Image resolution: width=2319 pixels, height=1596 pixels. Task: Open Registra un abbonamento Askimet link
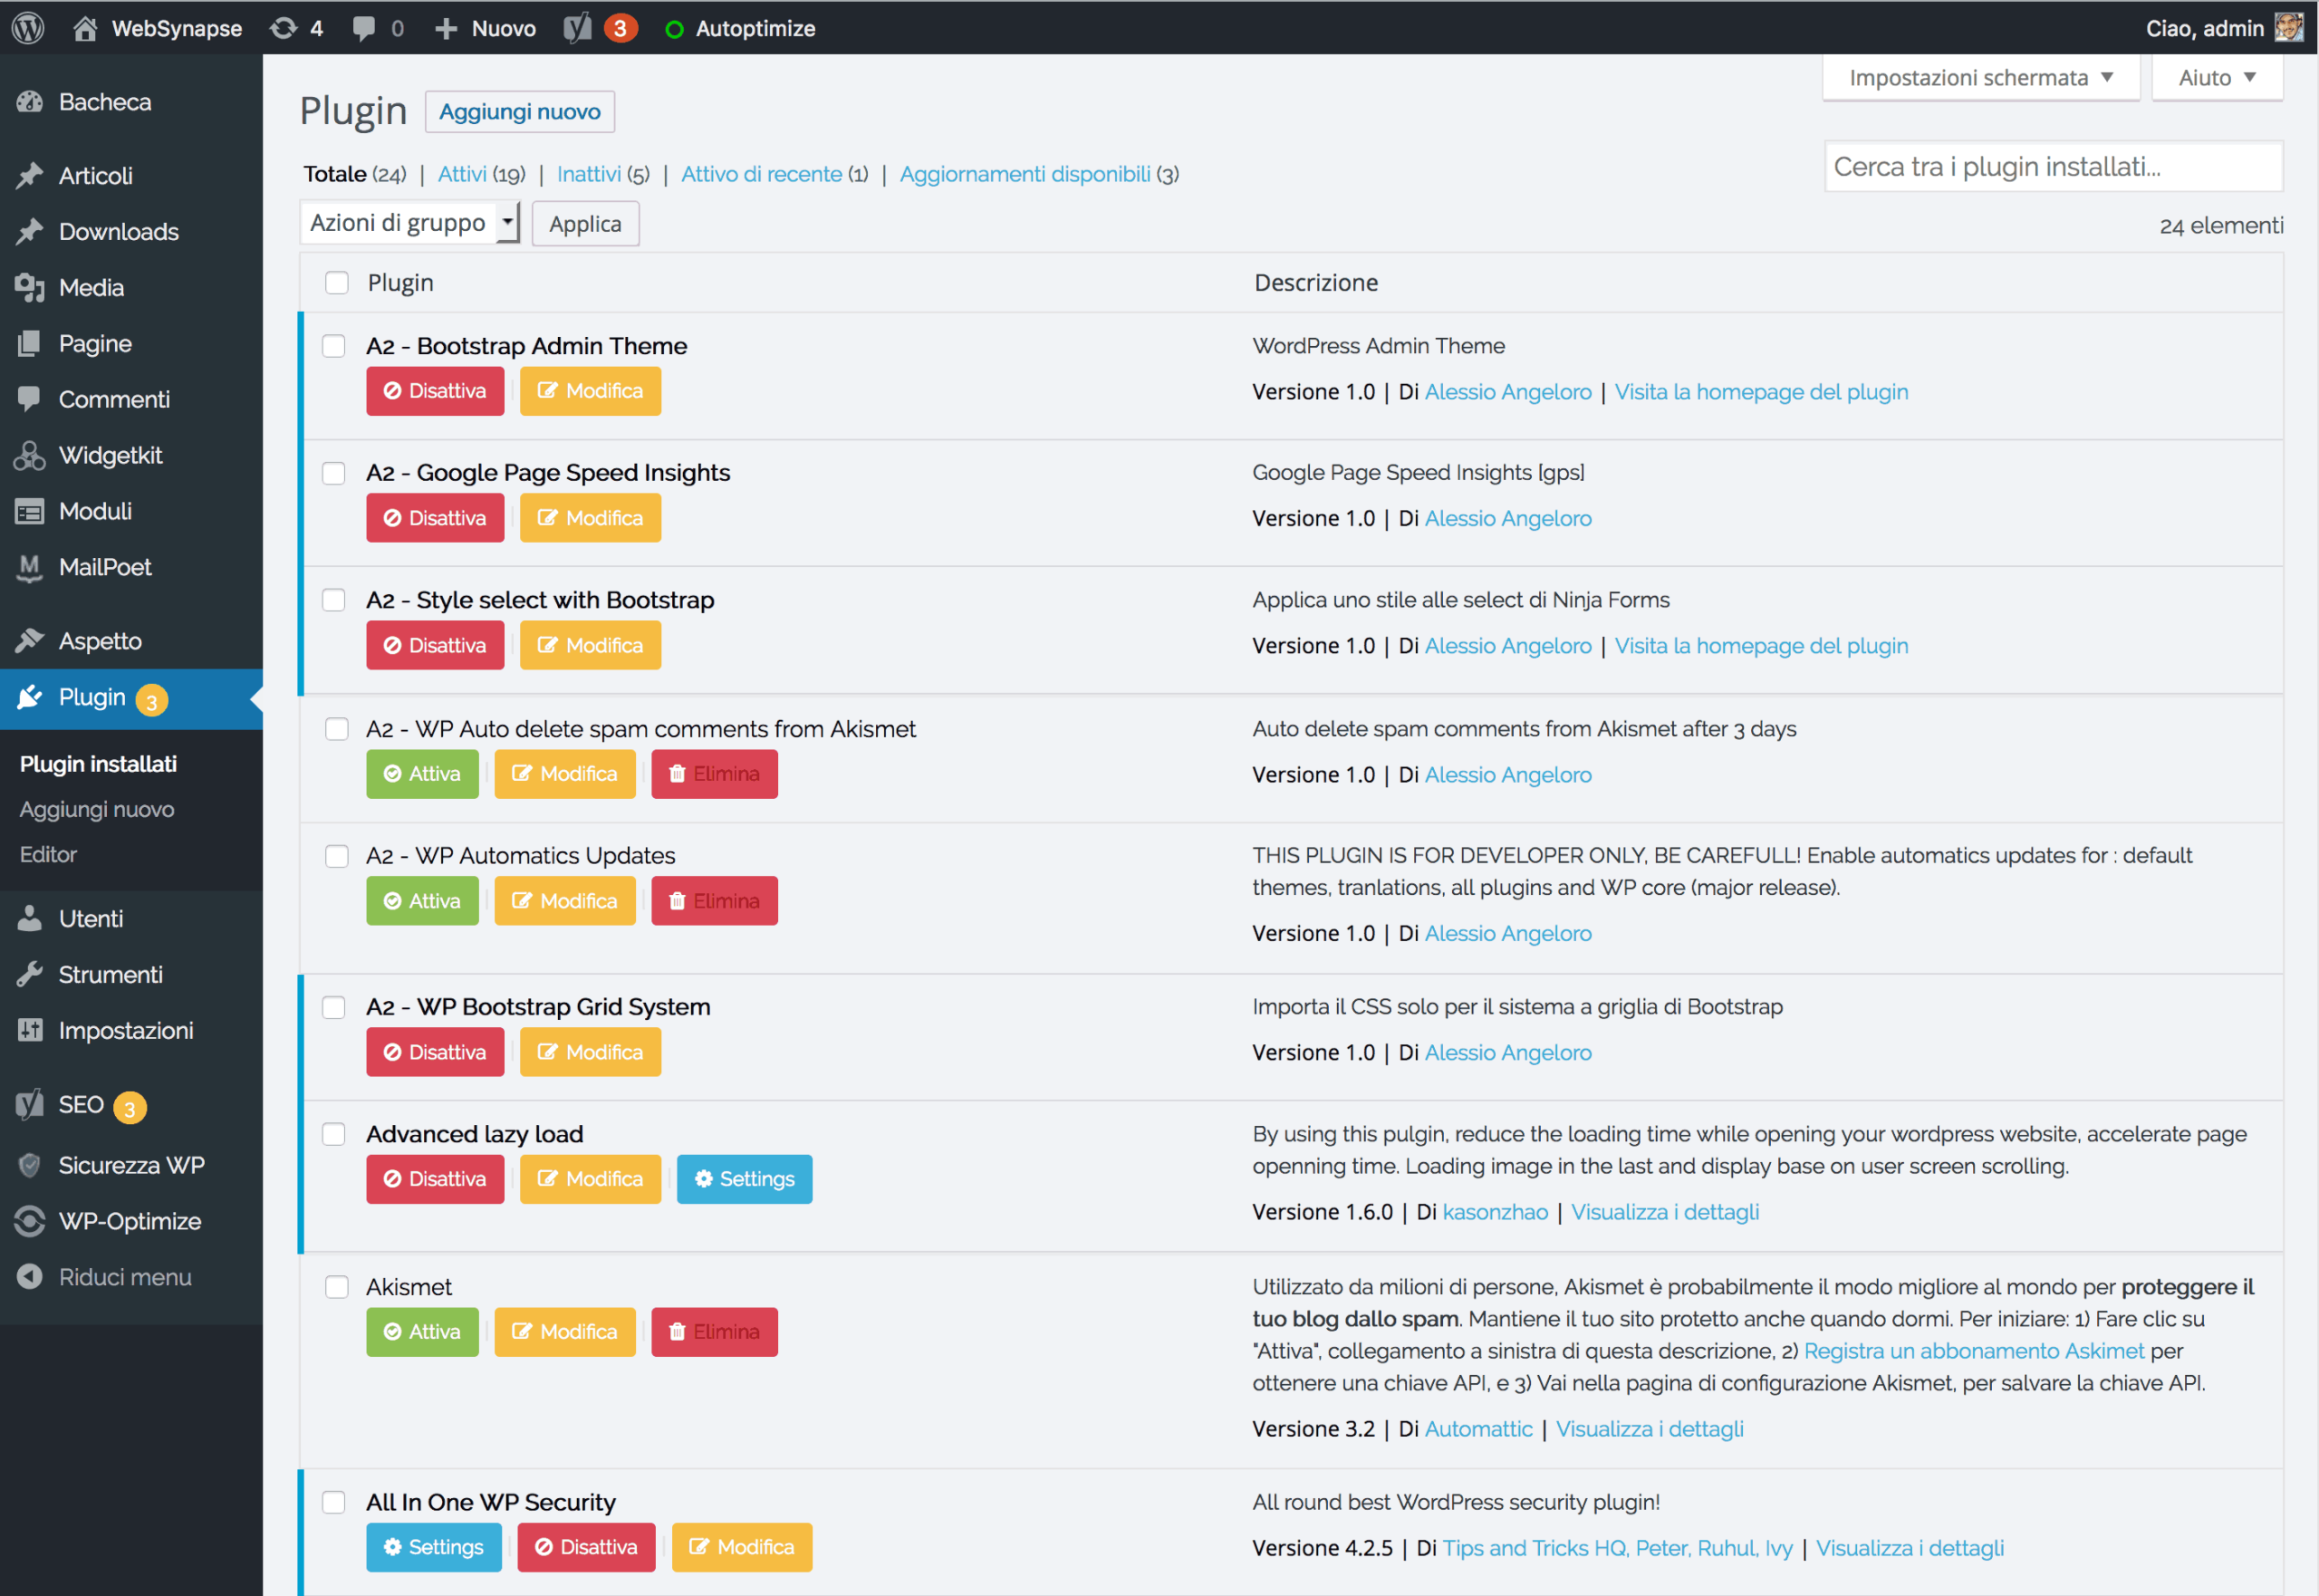(x=1974, y=1351)
